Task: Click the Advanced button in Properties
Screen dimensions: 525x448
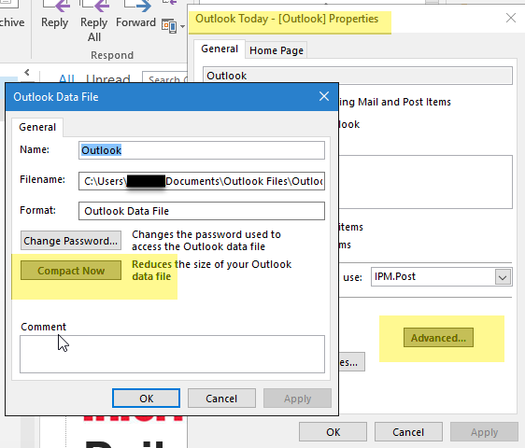Action: (438, 338)
